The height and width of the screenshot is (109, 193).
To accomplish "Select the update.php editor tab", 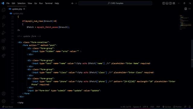I will pos(17,9).
